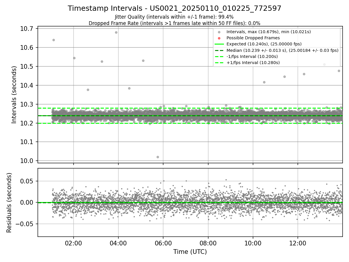Select the Dropped Frame Rate 0.0% subtitle line
This screenshot has height=262, width=349.
174,23
